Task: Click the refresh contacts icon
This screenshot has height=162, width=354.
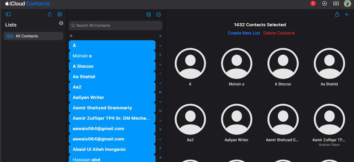Action: pyautogui.click(x=50, y=15)
